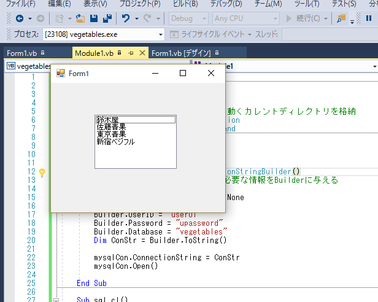Switch to the first Form1.vb tab
378x302 pixels.
(22, 53)
